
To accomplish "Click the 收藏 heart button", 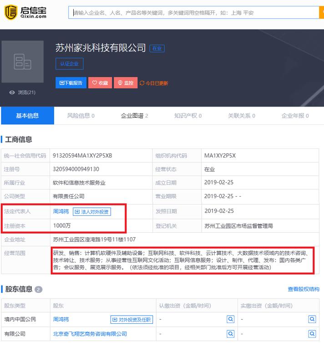I will click(100, 83).
